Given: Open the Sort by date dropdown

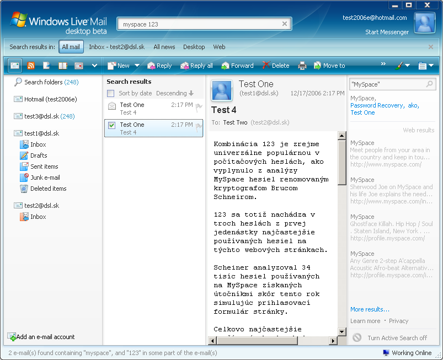Looking at the screenshot, I should click(x=135, y=93).
